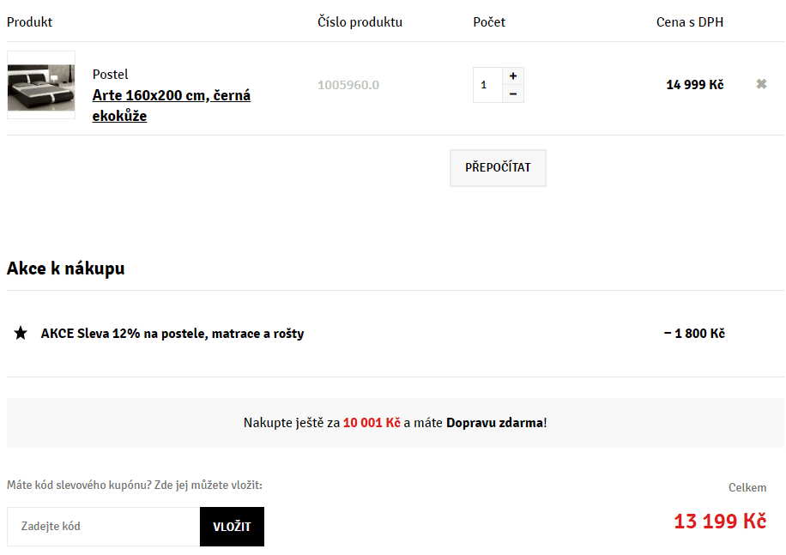Viewport: 786px width, 555px height.
Task: Open the black bed product thumbnail
Action: (x=41, y=85)
